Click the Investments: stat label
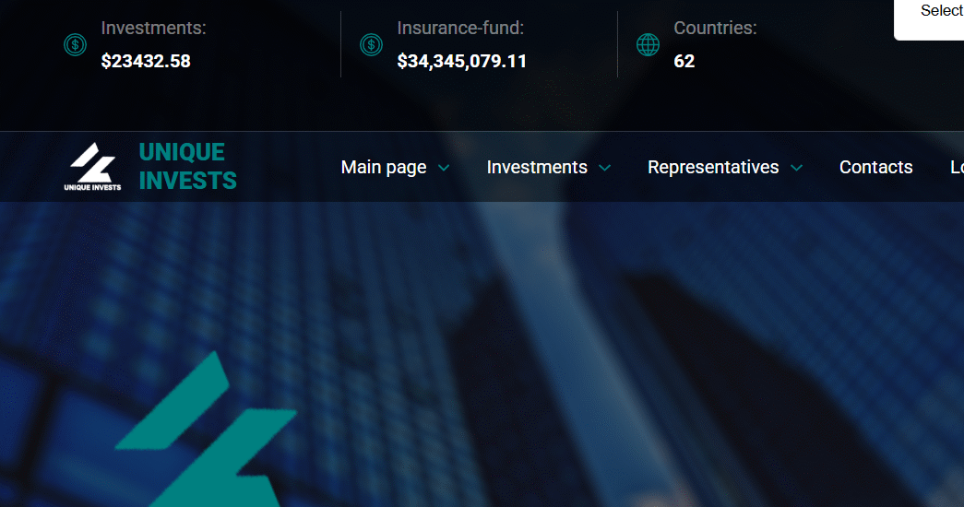The height and width of the screenshot is (507, 964). pos(154,28)
